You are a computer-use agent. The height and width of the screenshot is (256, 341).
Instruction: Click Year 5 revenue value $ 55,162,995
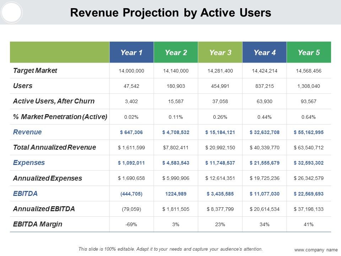(x=309, y=132)
